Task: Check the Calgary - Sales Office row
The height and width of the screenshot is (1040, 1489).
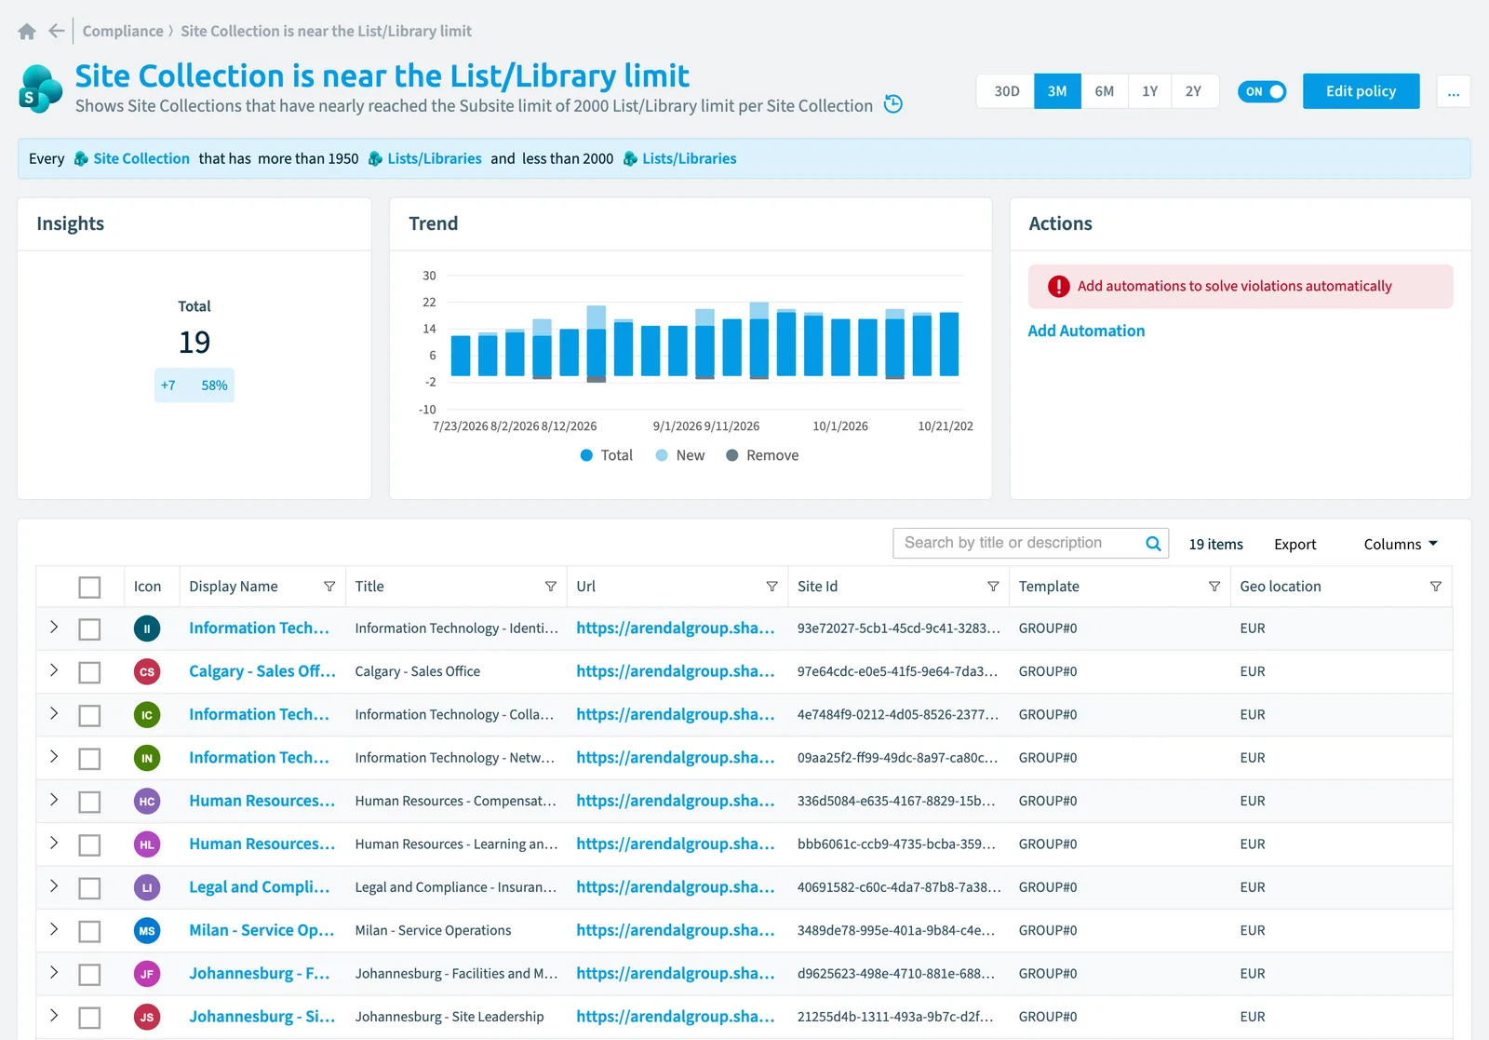Action: point(89,672)
